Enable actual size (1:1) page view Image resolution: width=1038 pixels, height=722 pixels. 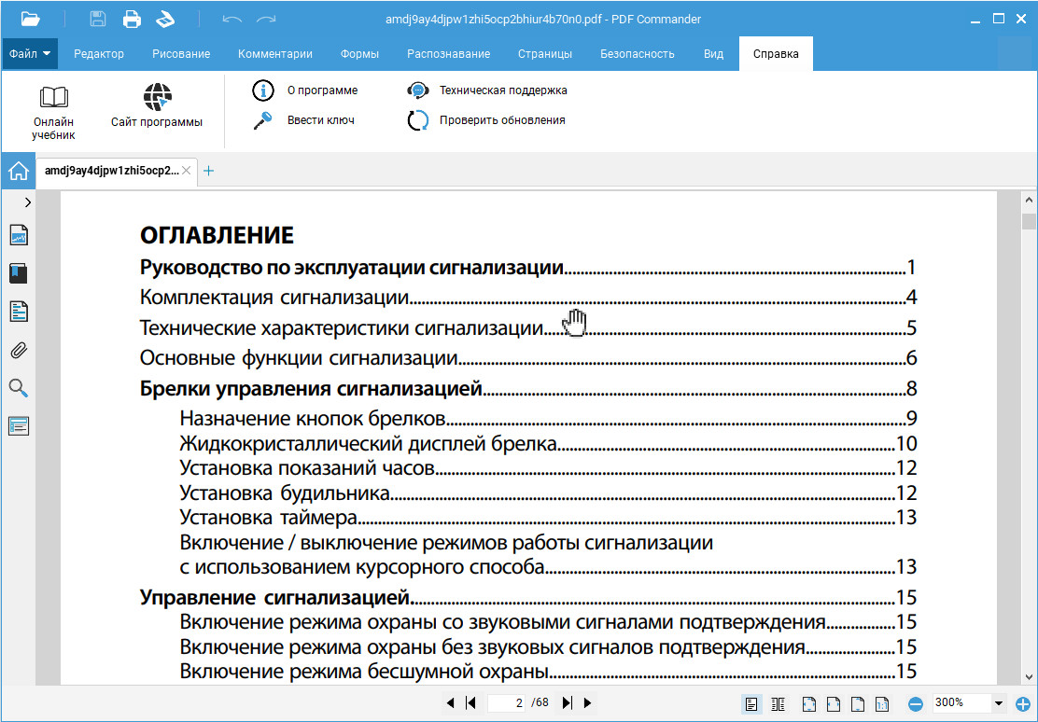pos(883,703)
